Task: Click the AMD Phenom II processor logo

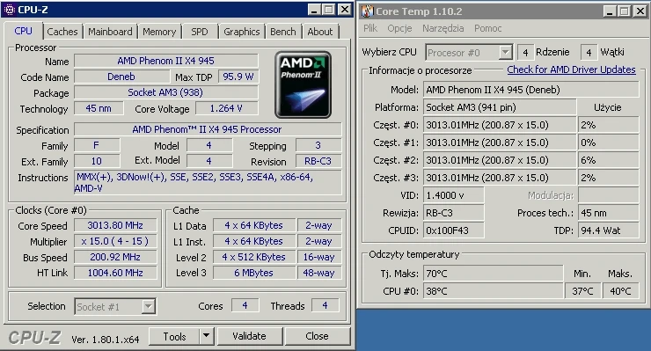Action: (304, 84)
